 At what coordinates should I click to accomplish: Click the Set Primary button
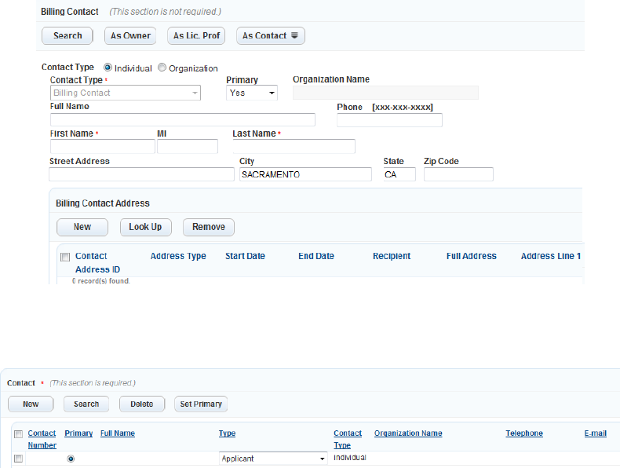pos(201,404)
